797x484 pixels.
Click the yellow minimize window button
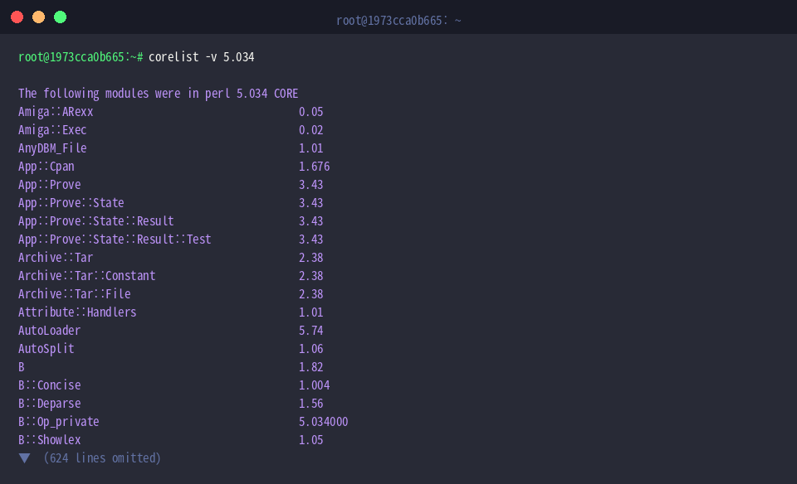[39, 17]
